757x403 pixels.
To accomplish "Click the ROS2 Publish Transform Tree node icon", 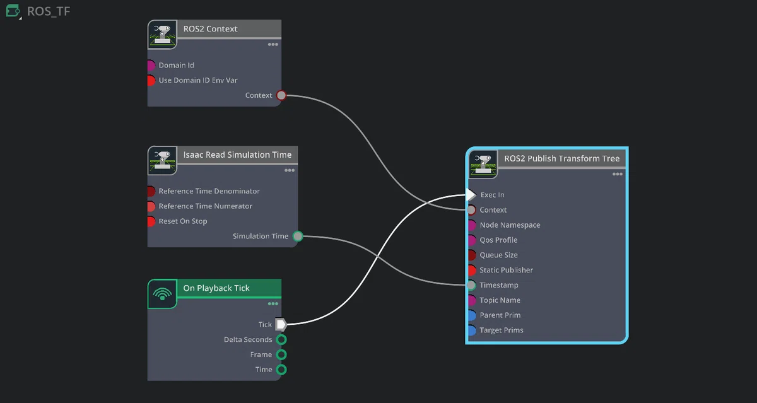I will tap(483, 165).
